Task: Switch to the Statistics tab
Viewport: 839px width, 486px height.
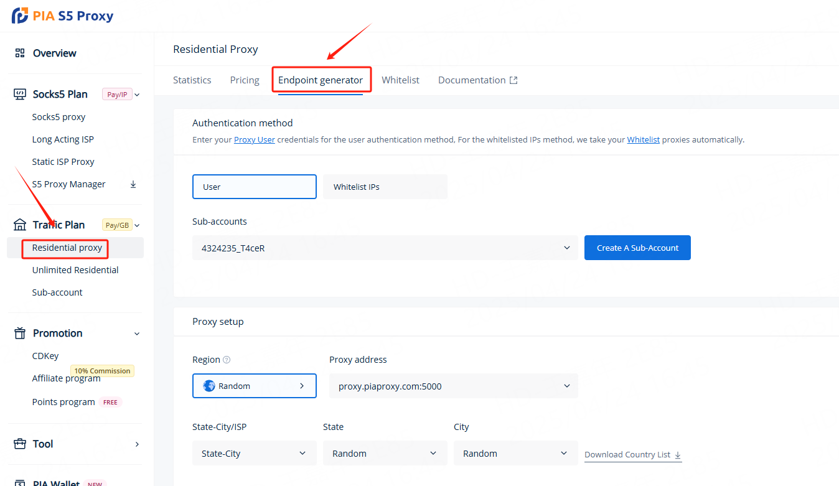Action: tap(192, 80)
